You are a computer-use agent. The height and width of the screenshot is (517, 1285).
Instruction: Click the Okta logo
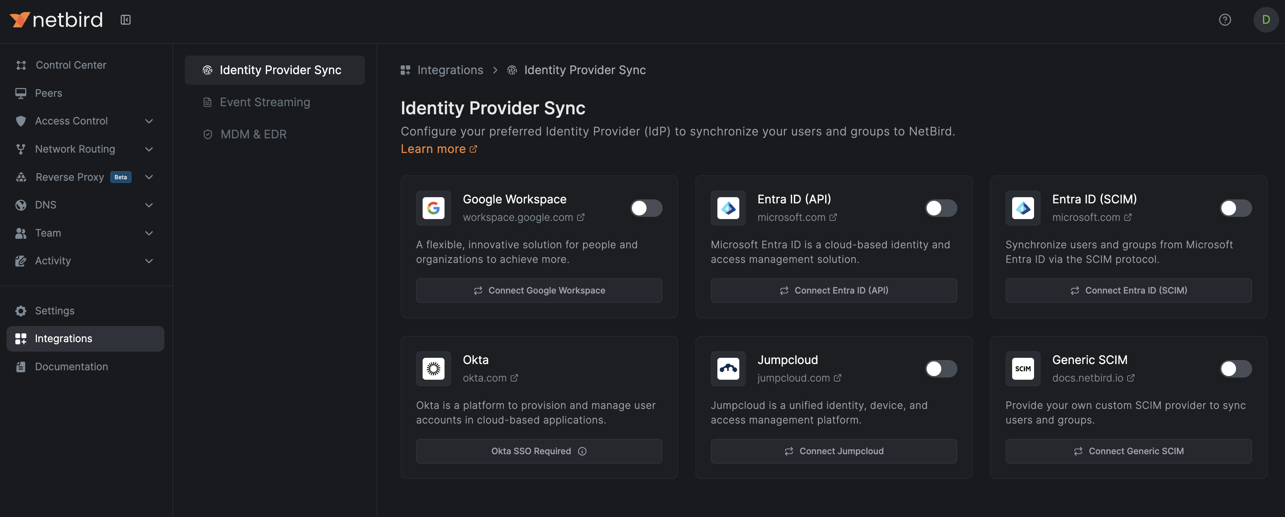point(434,368)
